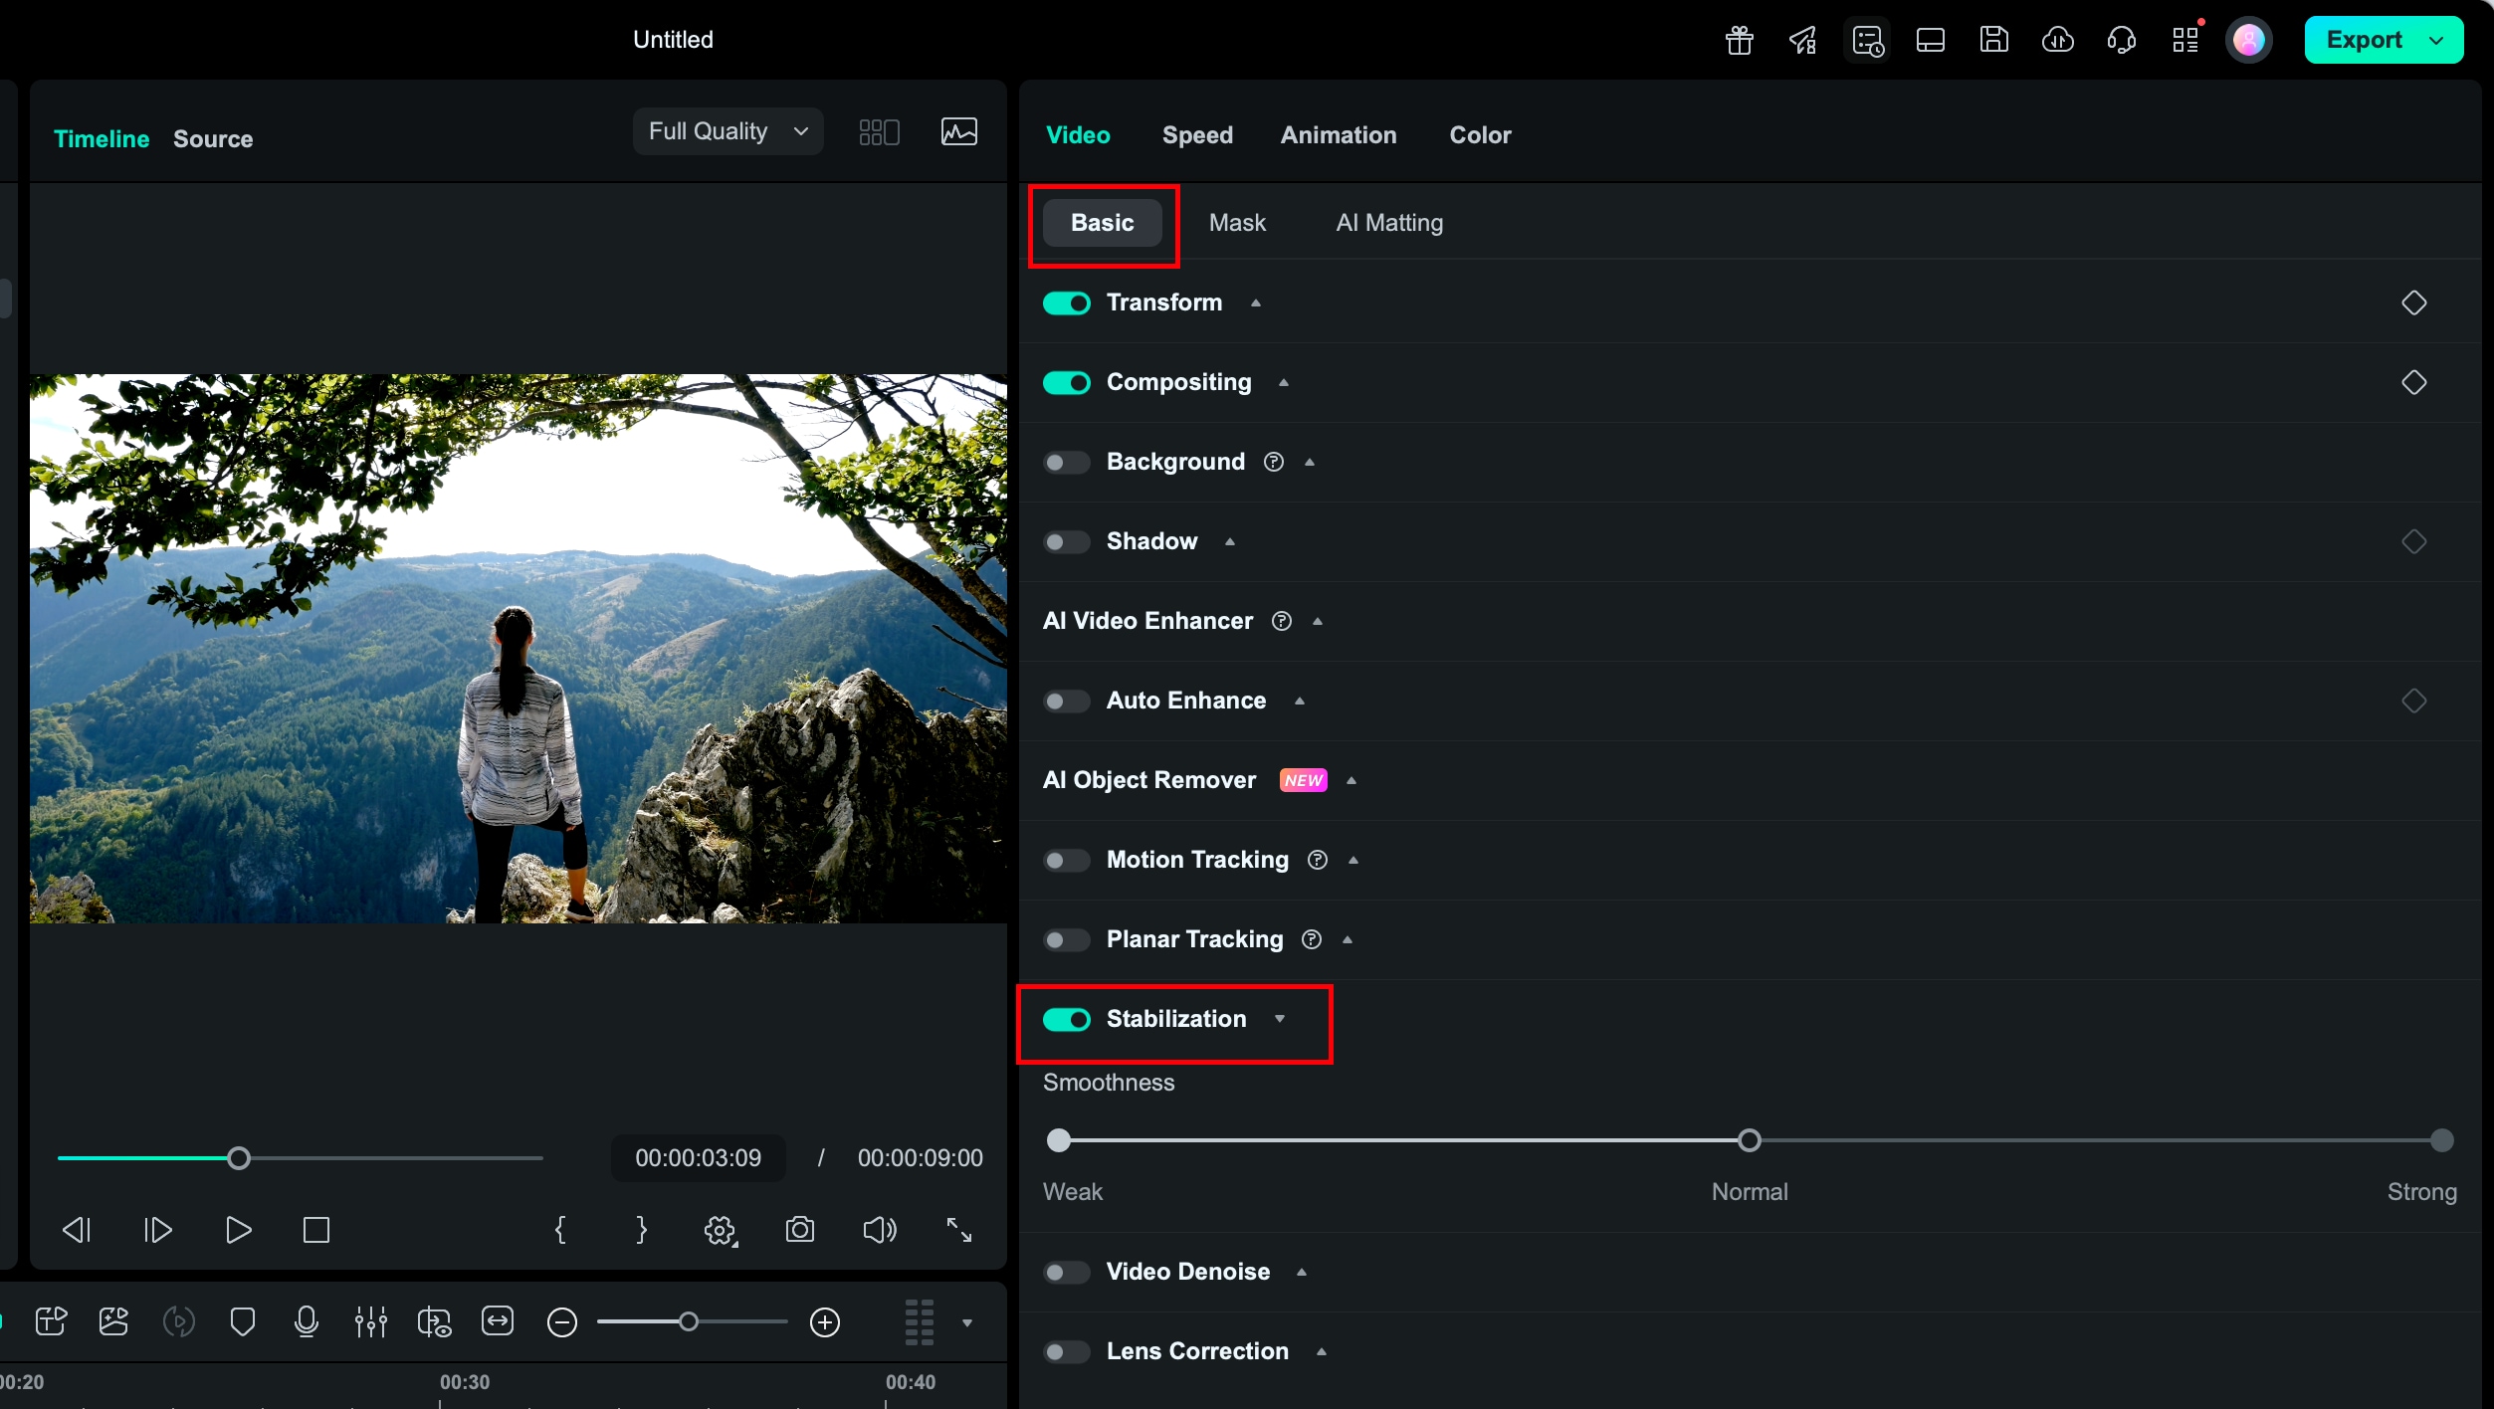The height and width of the screenshot is (1409, 2494).
Task: Open the support headset icon
Action: [x=2121, y=41]
